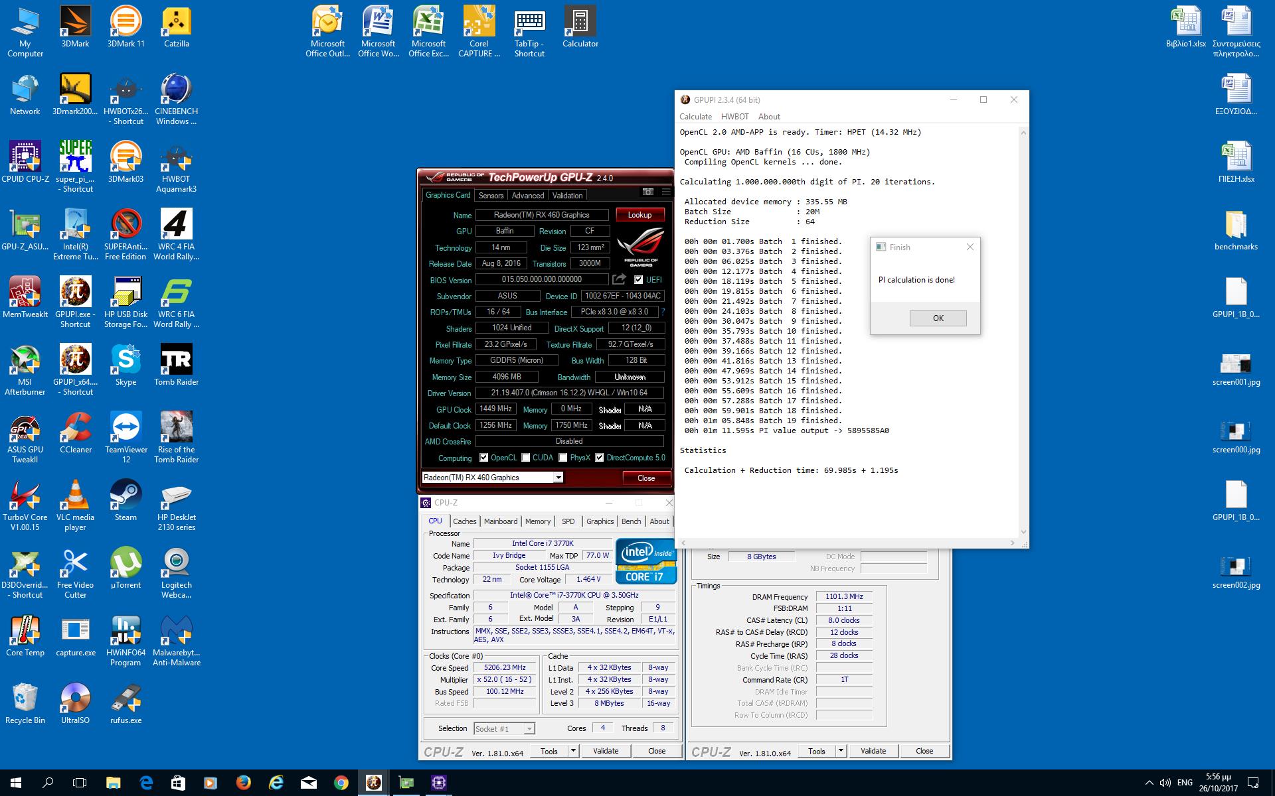Image resolution: width=1275 pixels, height=796 pixels.
Task: Click the taskbar clock showing 5:56
Action: pos(1219,783)
